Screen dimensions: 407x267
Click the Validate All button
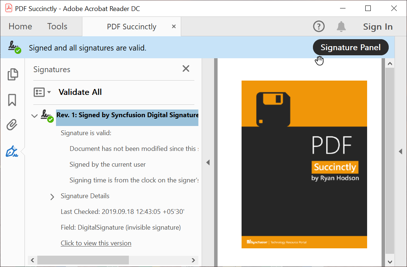80,92
